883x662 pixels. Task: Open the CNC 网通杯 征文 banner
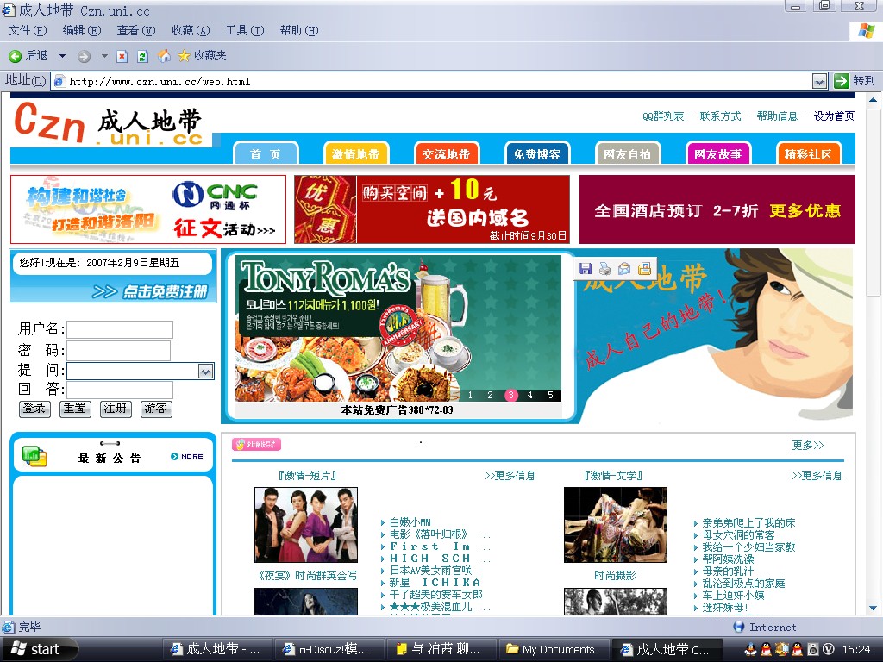(148, 209)
